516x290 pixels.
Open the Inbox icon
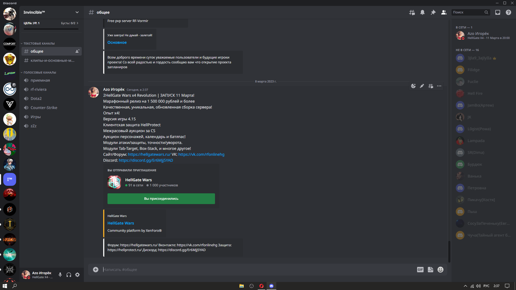(498, 12)
